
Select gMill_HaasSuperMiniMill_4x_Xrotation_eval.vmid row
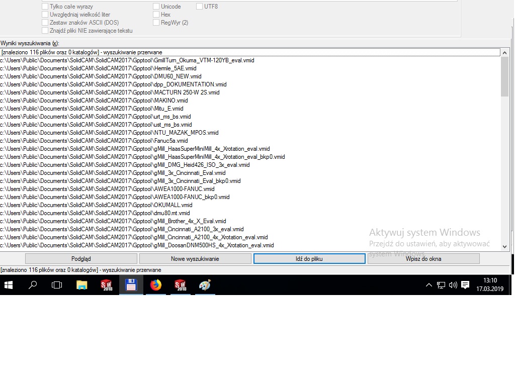coord(250,149)
